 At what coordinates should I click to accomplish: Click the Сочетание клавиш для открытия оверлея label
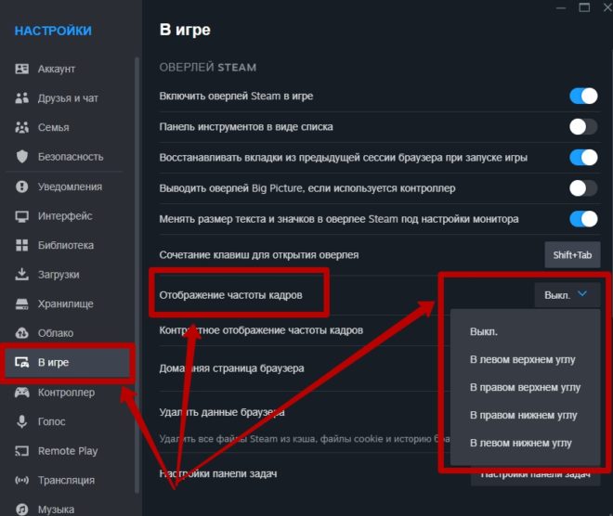pos(259,254)
